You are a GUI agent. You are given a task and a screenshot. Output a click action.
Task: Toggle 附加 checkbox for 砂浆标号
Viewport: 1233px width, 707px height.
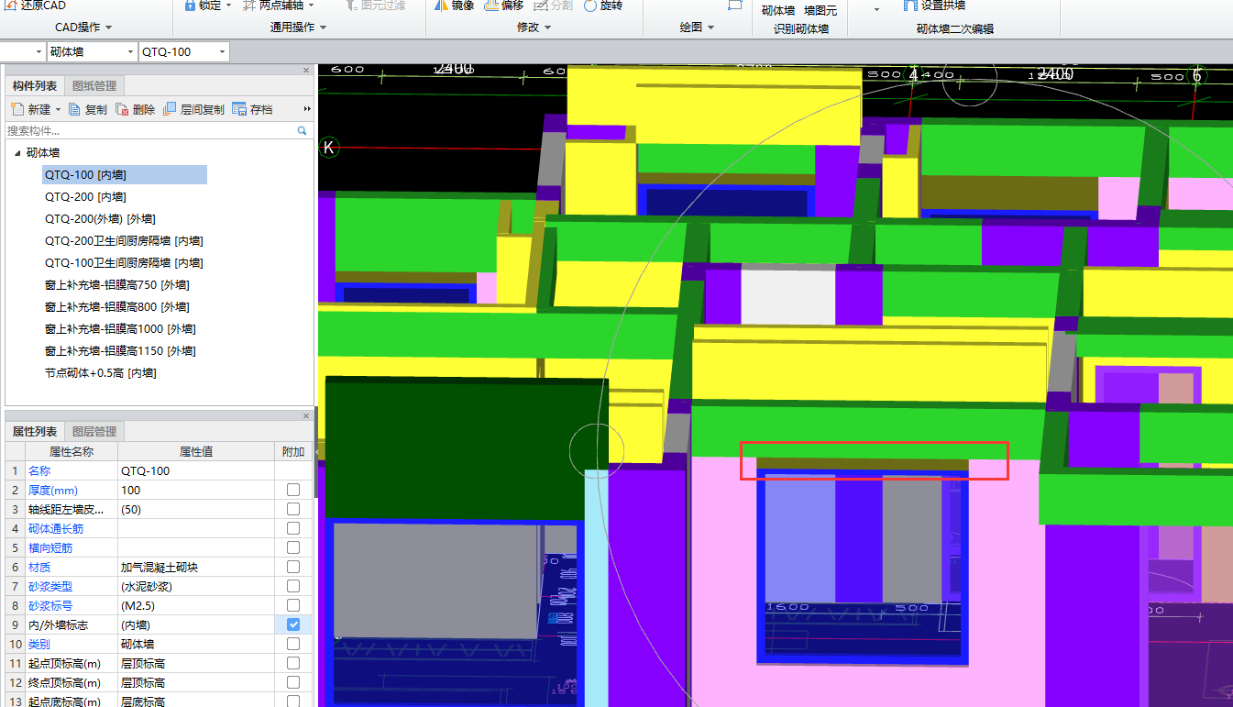293,605
